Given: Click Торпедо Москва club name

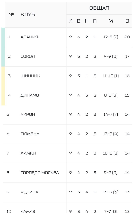Looking at the screenshot, I should point(40,173).
